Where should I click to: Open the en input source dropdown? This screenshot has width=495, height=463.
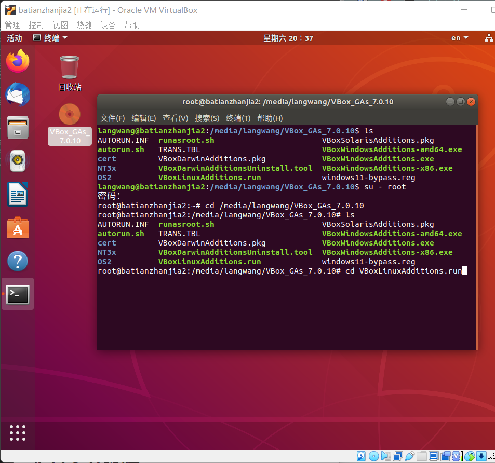tap(460, 38)
